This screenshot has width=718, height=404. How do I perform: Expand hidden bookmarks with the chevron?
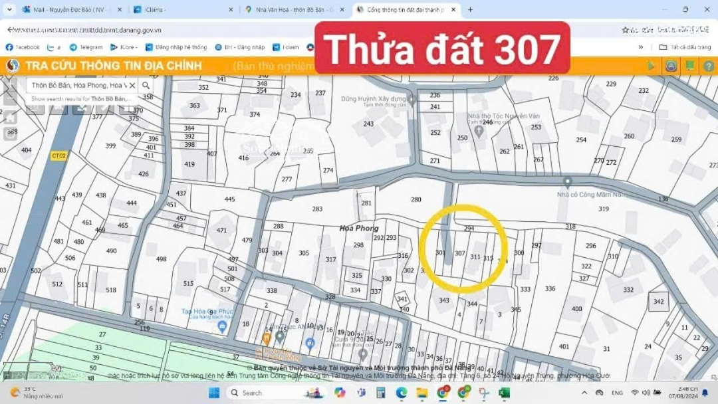coord(640,47)
